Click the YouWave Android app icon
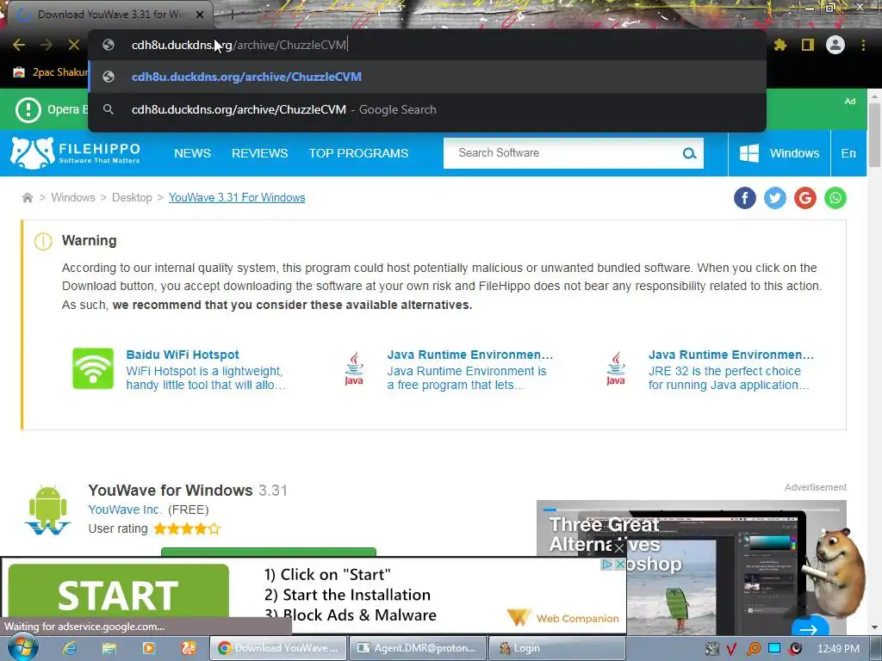882x661 pixels. (x=48, y=510)
